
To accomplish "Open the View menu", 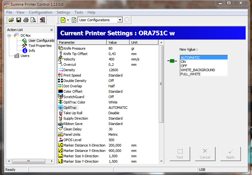I will (20, 12).
